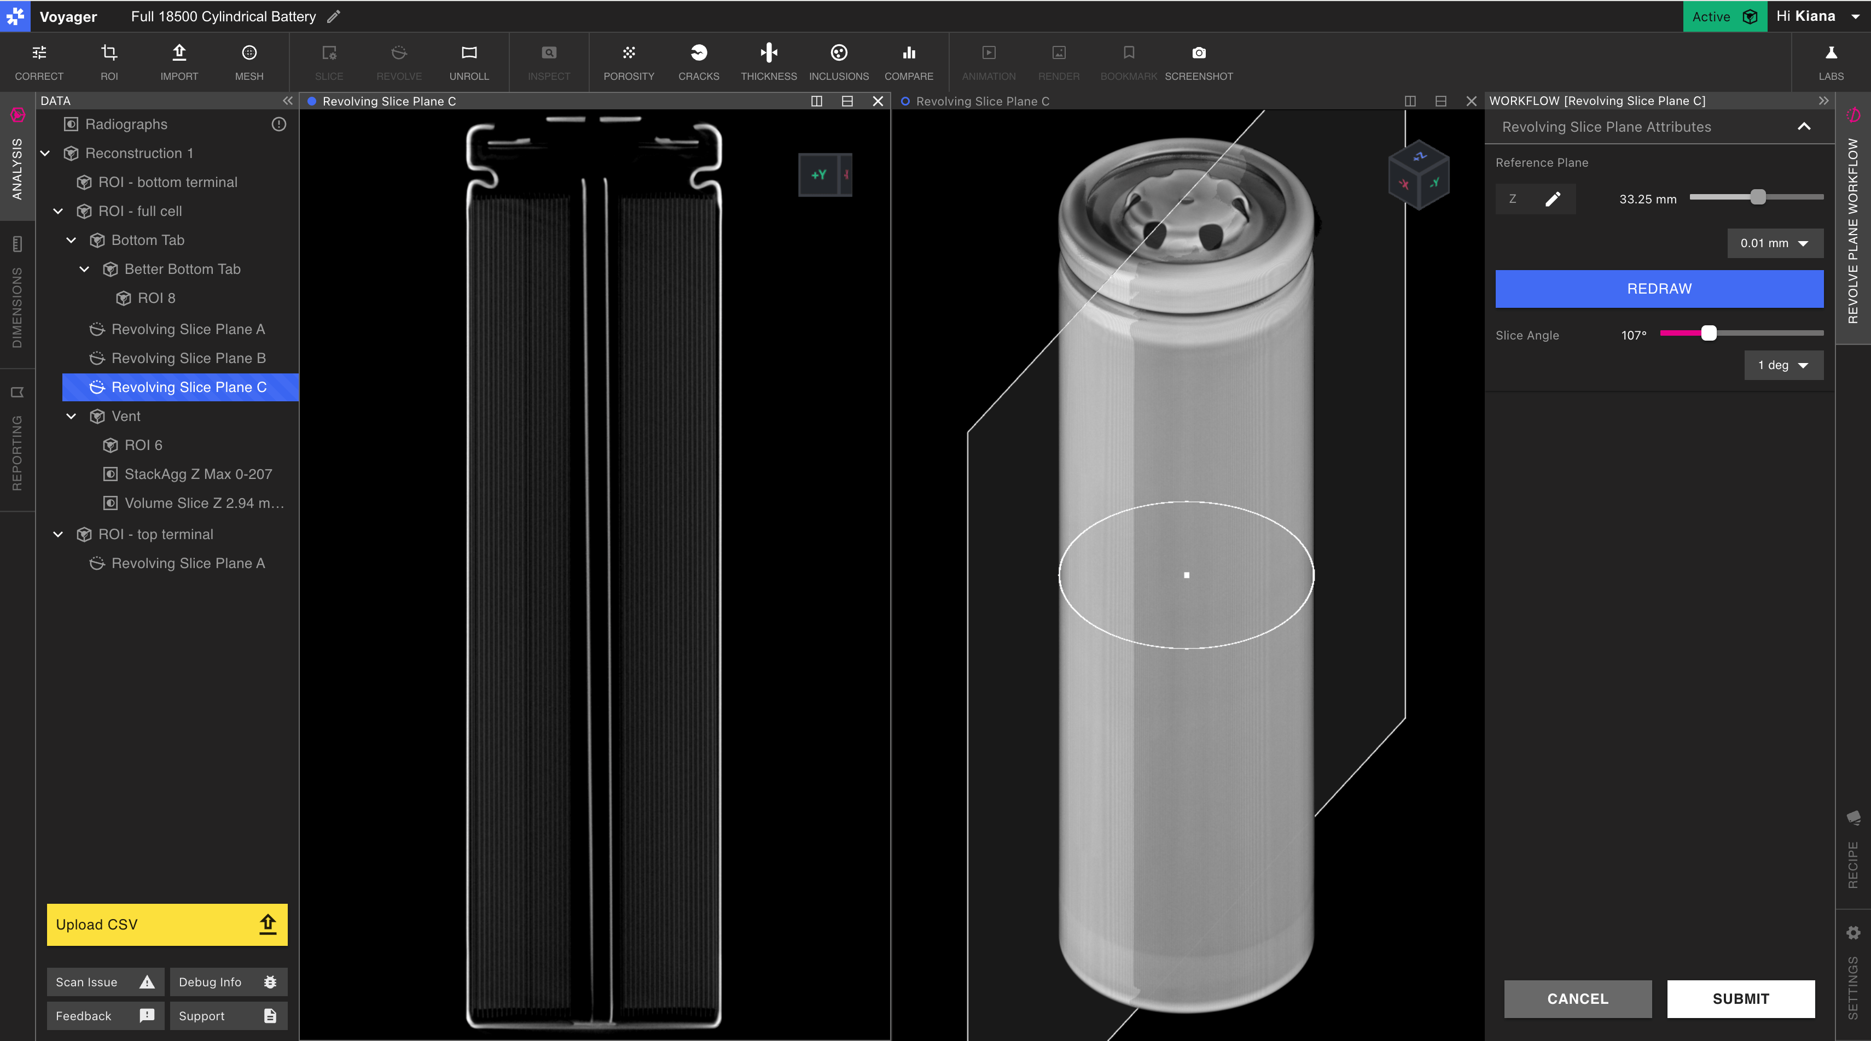Select StackAgg Z Max 0-207 item
1871x1041 pixels.
tap(197, 474)
